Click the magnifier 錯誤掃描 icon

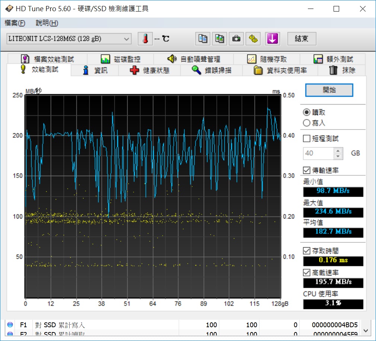pyautogui.click(x=197, y=70)
